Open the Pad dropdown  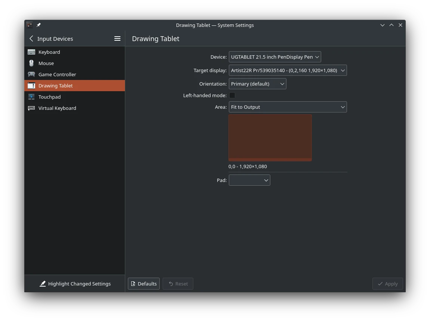(249, 180)
